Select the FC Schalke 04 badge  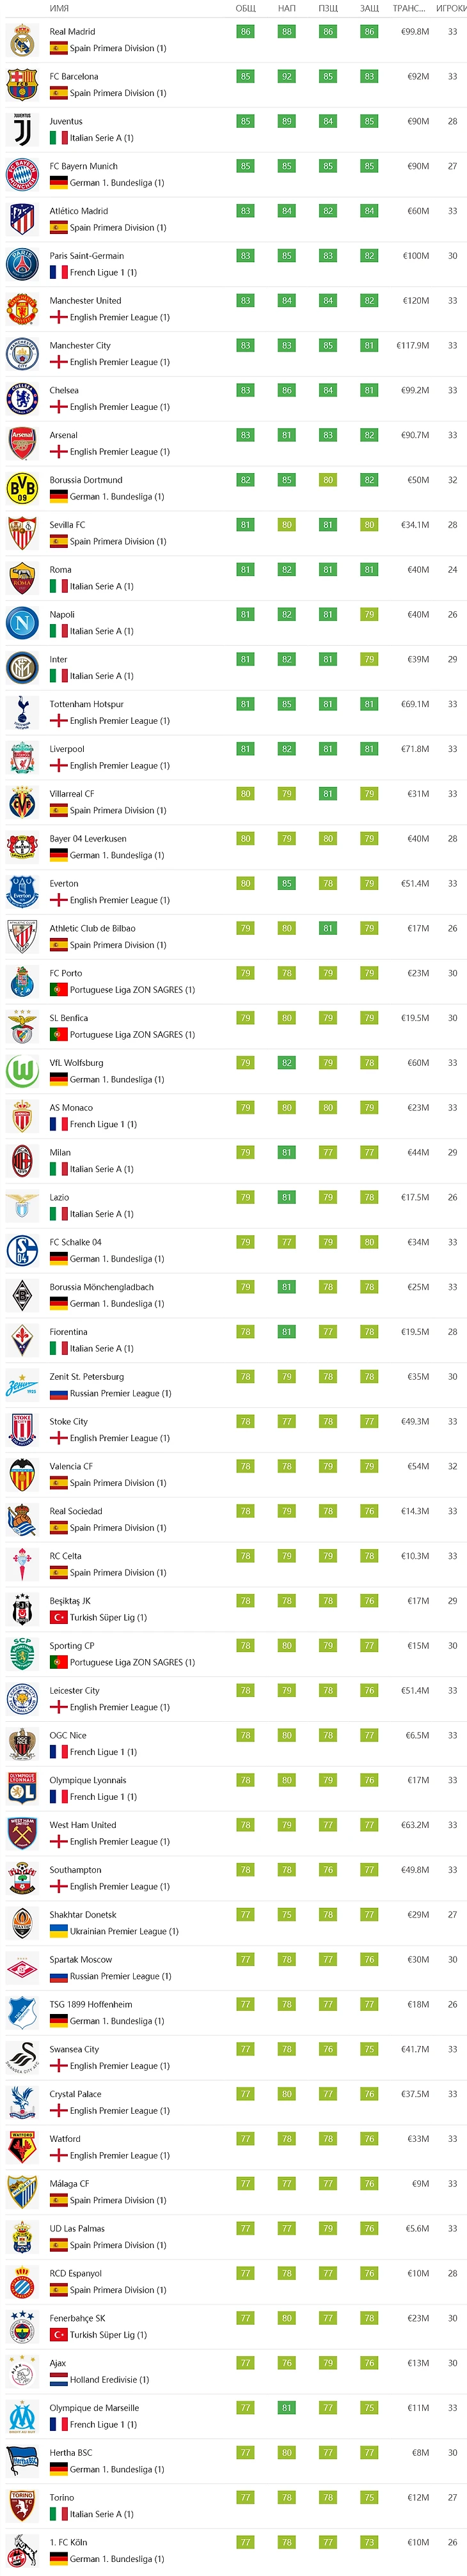point(22,1250)
